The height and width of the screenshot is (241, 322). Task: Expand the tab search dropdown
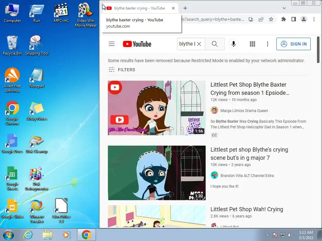pos(284,8)
